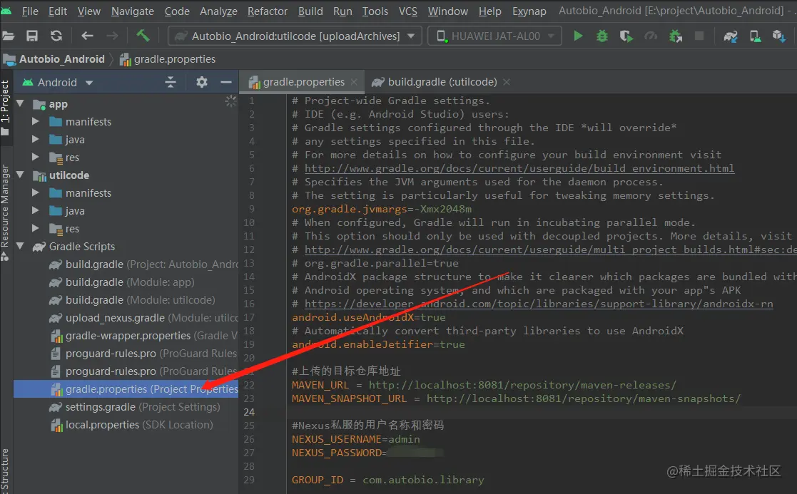Screen dimensions: 797x494
Task: Select gradle.properties (Project Properties)
Action: point(126,389)
